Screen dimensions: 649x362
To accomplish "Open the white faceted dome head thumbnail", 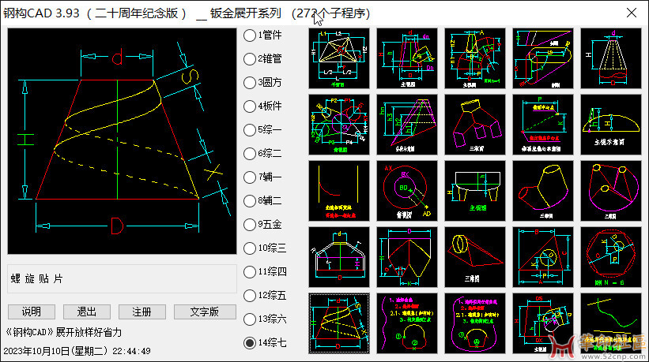I will 339,257.
